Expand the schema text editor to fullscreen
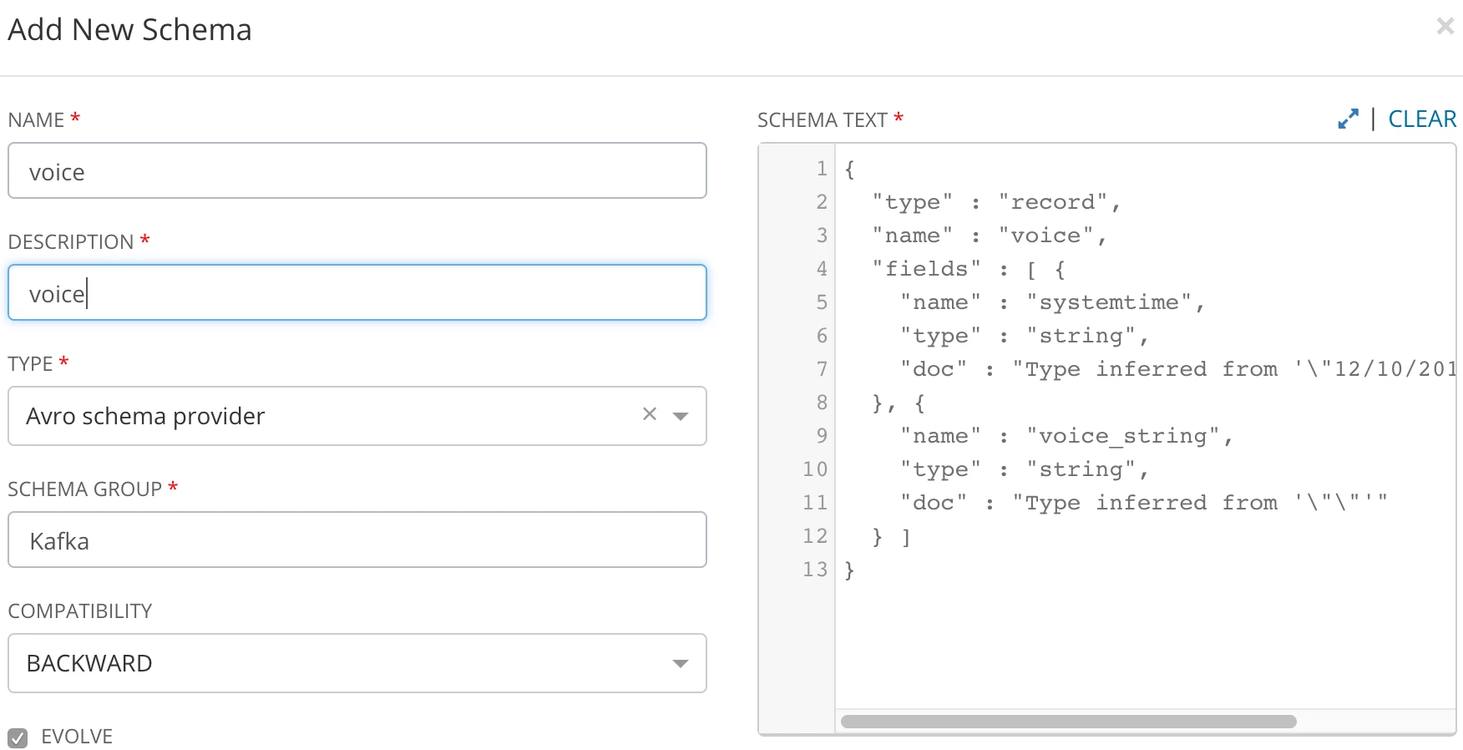The height and width of the screenshot is (750, 1463). coord(1348,119)
